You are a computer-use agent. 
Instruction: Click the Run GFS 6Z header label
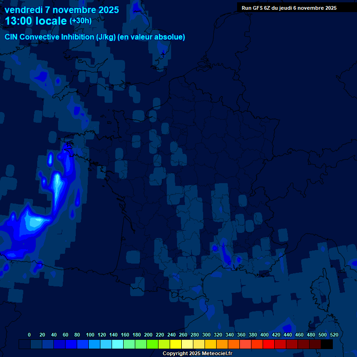pyautogui.click(x=289, y=8)
